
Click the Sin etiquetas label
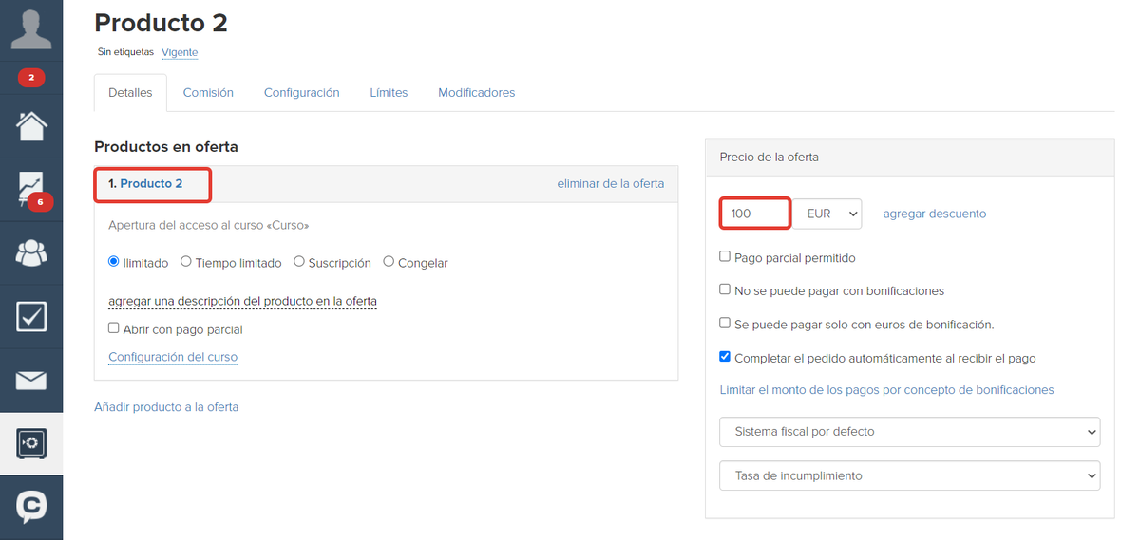click(x=125, y=52)
